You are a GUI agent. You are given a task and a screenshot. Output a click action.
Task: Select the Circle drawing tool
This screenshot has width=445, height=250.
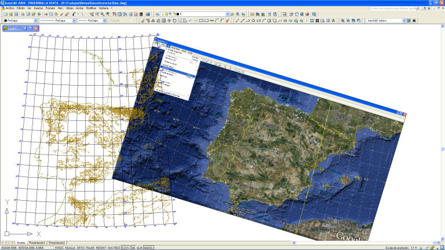tap(269, 20)
